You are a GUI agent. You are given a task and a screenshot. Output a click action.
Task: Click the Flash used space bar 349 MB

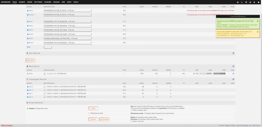[x=206, y=73]
